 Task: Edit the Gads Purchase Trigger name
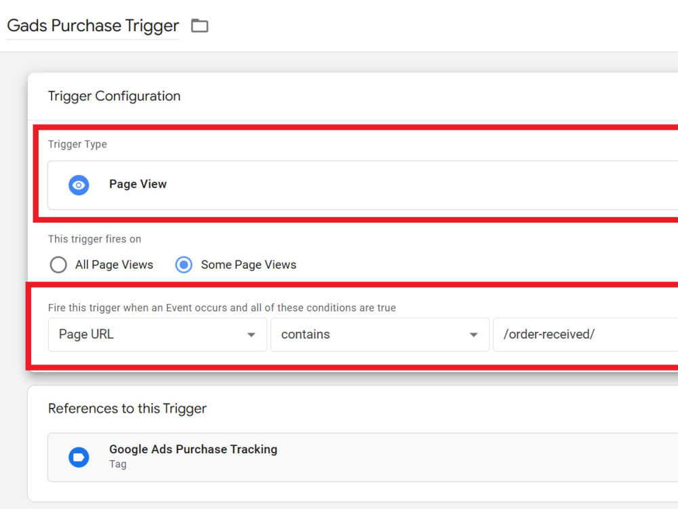[x=93, y=26]
